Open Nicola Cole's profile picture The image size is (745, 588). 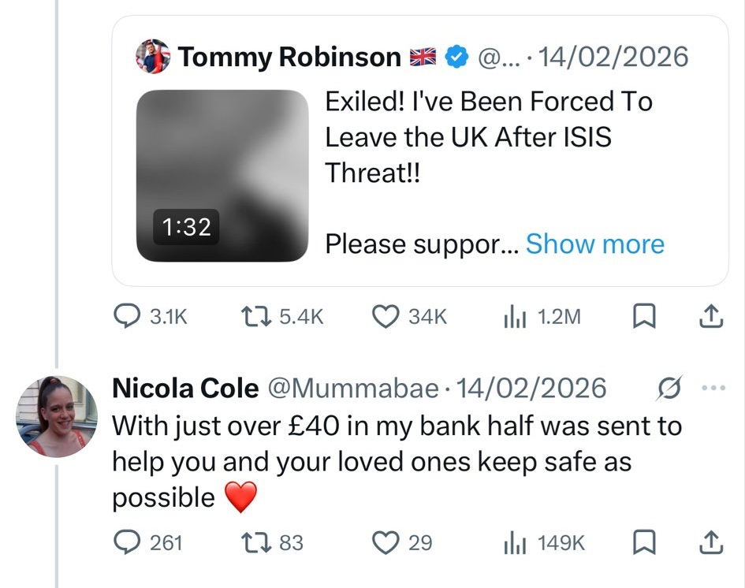pyautogui.click(x=57, y=416)
